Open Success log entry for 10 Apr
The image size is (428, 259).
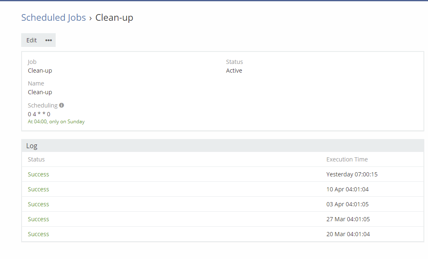[x=38, y=189]
